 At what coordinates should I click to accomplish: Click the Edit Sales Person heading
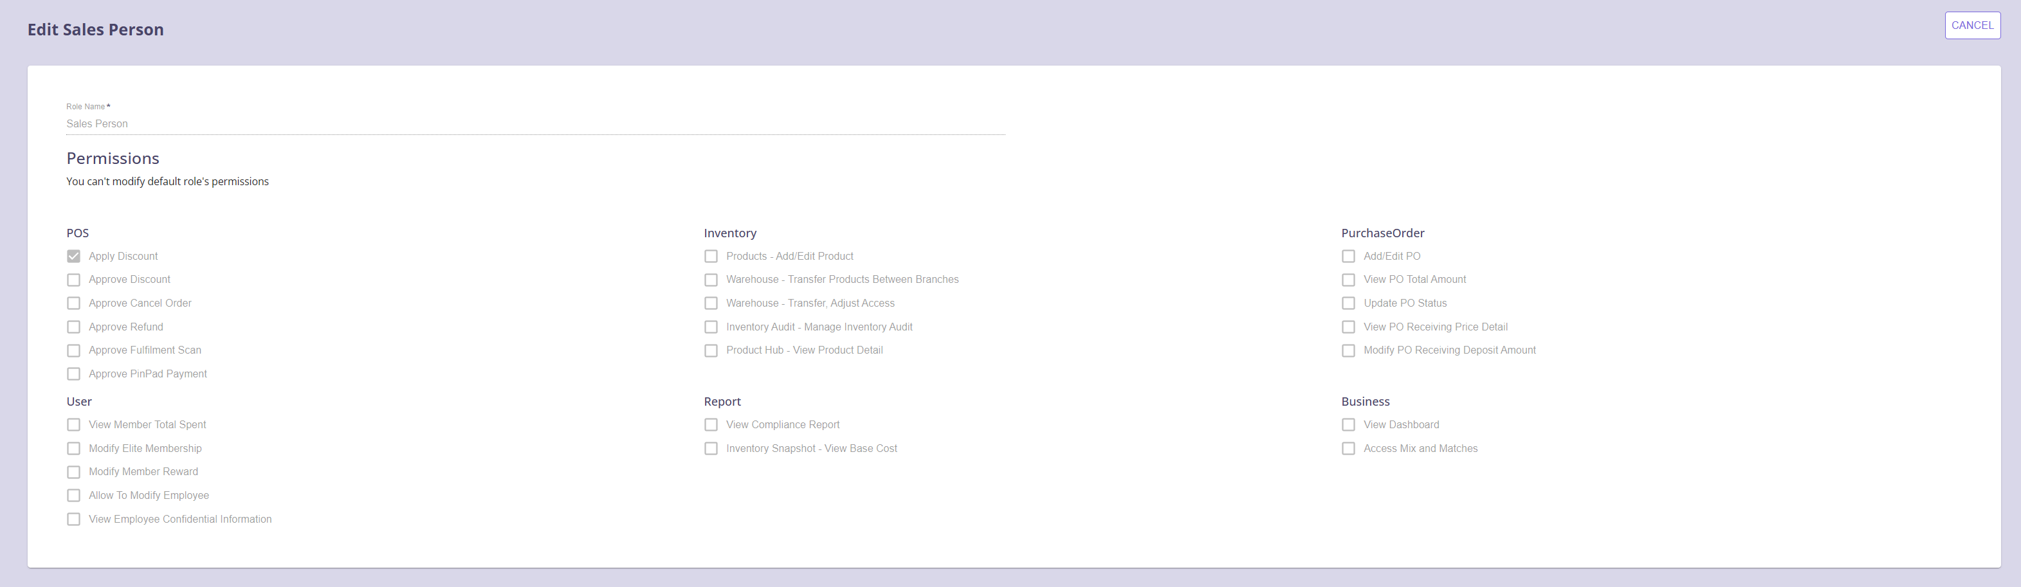[96, 30]
